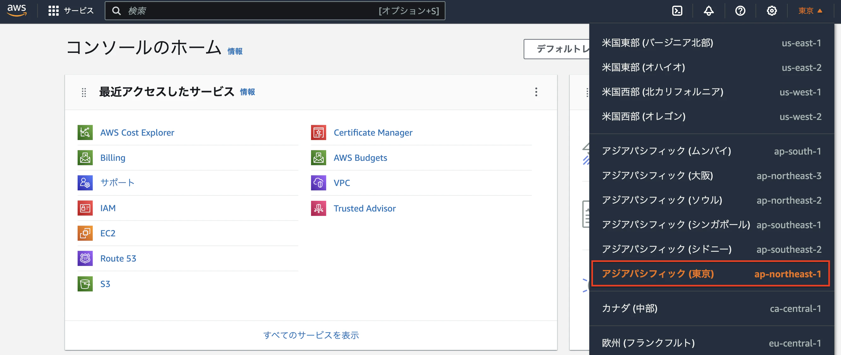This screenshot has height=355, width=841.
Task: Select 米国東部 (バージニア北部) us-east-1 region
Action: pyautogui.click(x=711, y=43)
